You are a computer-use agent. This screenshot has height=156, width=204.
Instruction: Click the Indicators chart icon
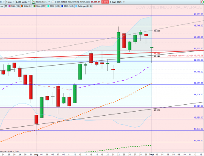pyautogui.click(x=33, y=2)
